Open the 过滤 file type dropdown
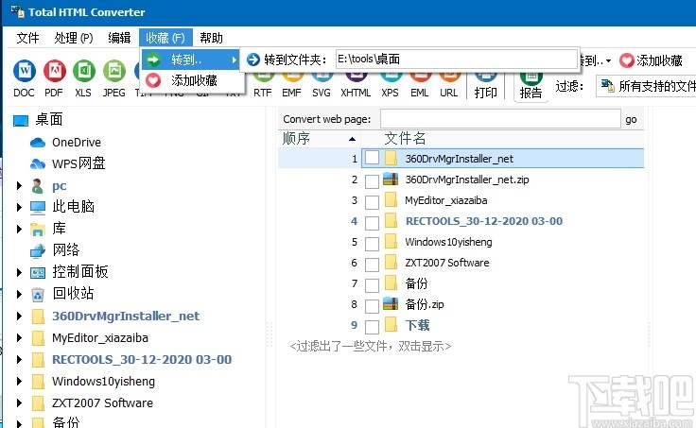696x428 pixels. tap(646, 87)
